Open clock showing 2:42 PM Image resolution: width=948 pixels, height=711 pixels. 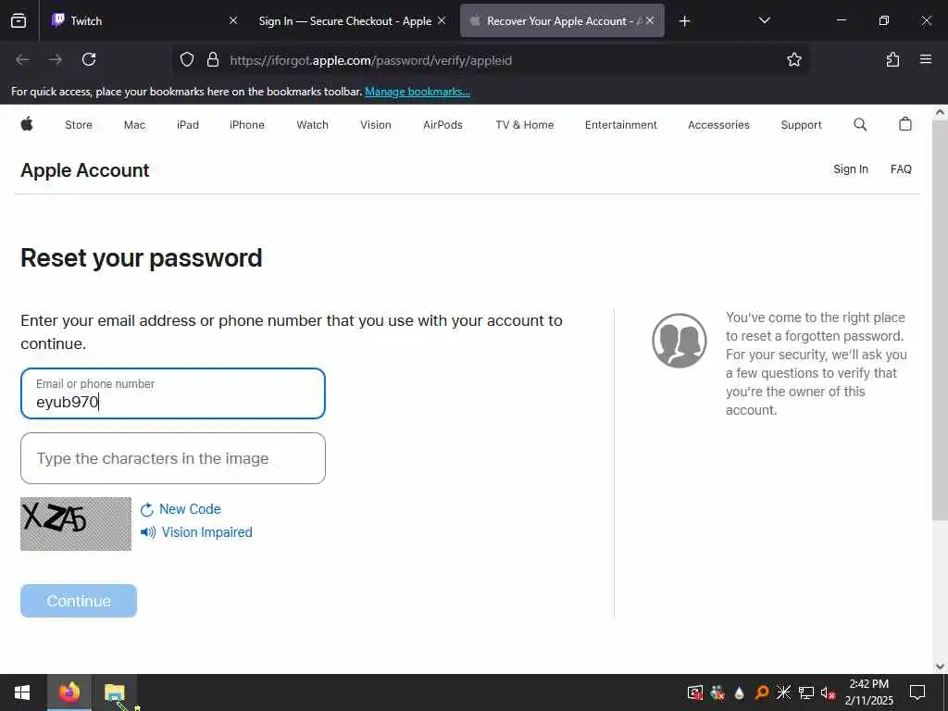(x=868, y=692)
